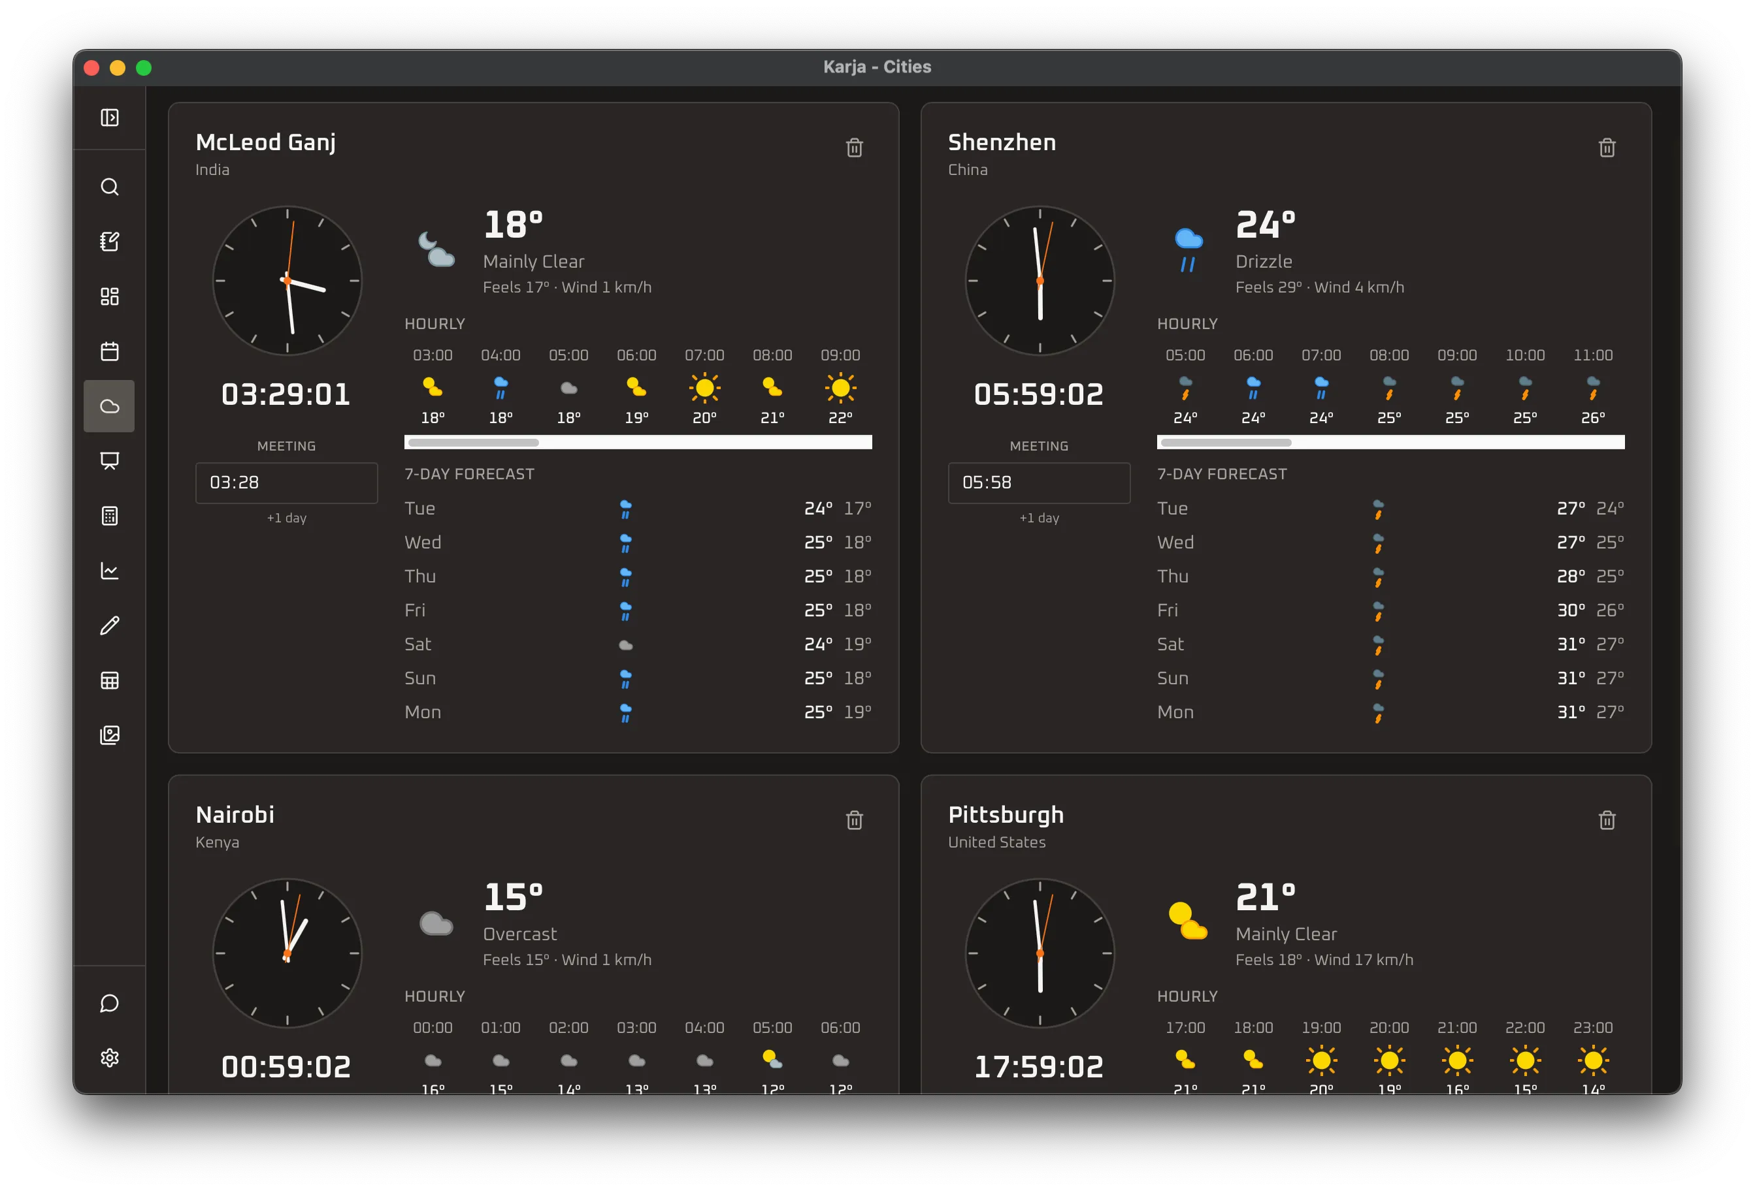This screenshot has height=1191, width=1755.
Task: Click Shenzhen 06:00 hourly drizzle icon
Action: click(1254, 388)
